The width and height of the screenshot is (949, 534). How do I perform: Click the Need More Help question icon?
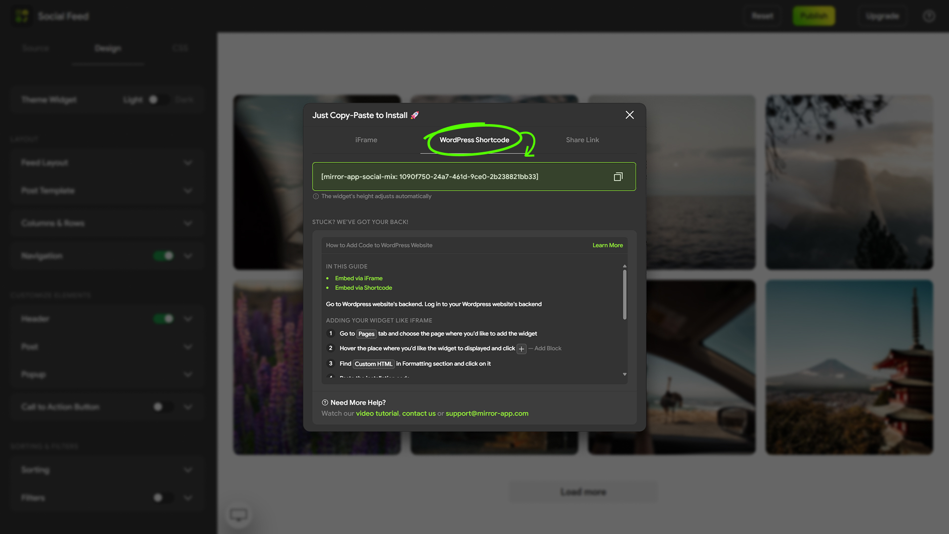324,402
